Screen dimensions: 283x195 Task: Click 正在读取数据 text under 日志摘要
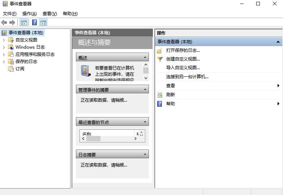pyautogui.click(x=104, y=165)
